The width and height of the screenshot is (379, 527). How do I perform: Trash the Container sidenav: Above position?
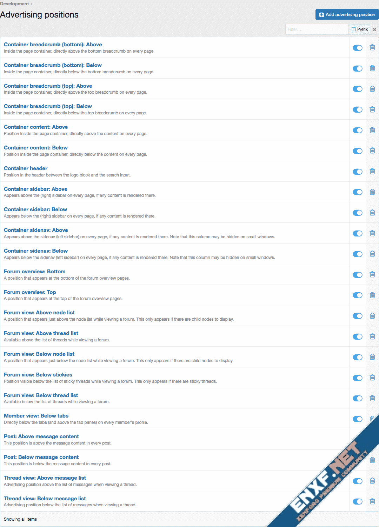(372, 233)
